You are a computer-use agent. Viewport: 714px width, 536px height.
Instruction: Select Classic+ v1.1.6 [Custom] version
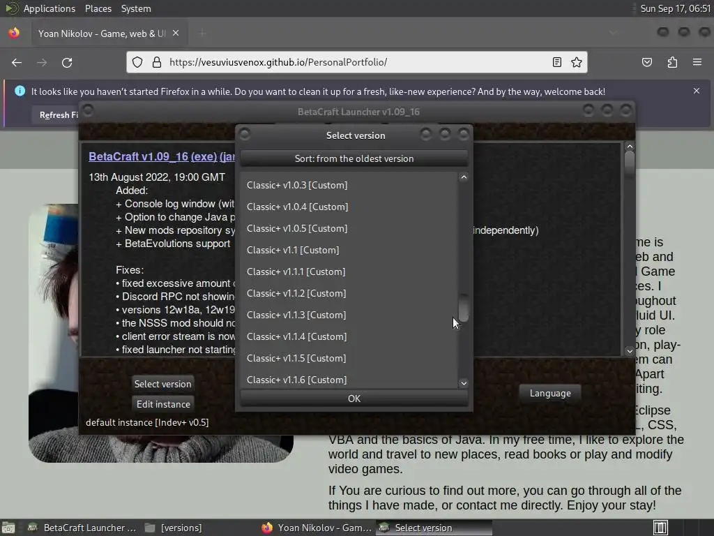click(349, 379)
